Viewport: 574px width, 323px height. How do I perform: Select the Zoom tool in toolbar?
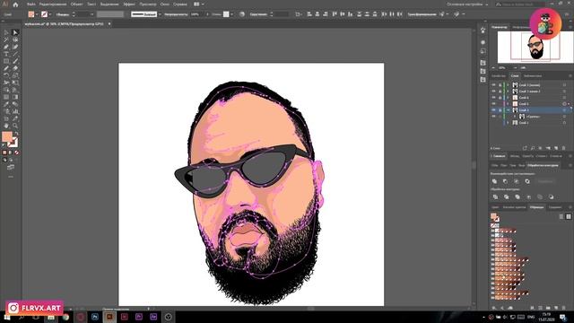tap(15, 126)
